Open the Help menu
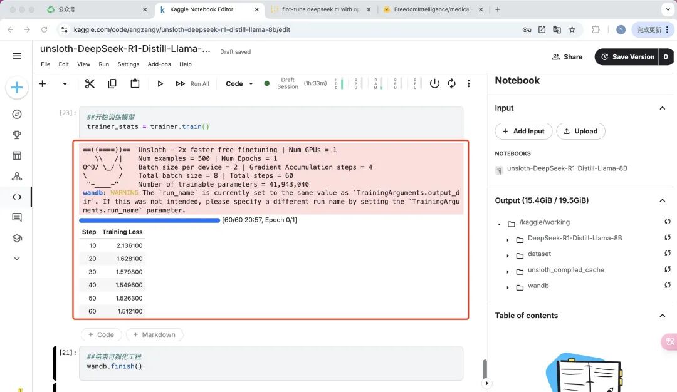 pos(185,64)
